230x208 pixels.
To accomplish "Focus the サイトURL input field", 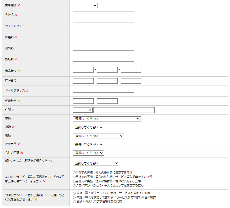I will tap(103, 26).
